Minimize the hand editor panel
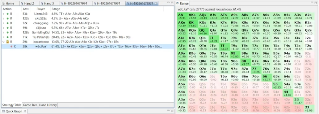The height and width of the screenshot is (114, 319). tap(168, 3)
